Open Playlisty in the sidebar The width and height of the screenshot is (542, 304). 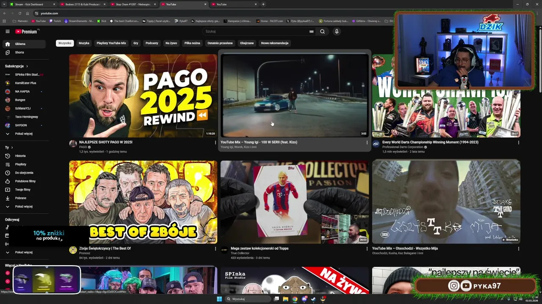[24, 164]
